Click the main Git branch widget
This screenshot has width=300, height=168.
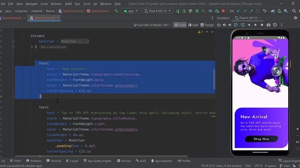tap(285, 166)
